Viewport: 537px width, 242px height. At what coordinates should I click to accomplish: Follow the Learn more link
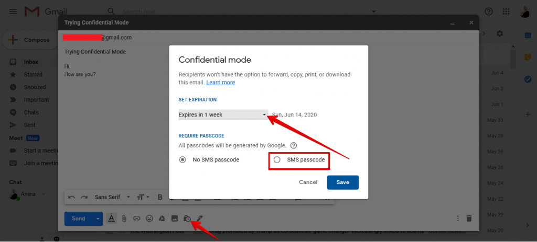coord(220,83)
